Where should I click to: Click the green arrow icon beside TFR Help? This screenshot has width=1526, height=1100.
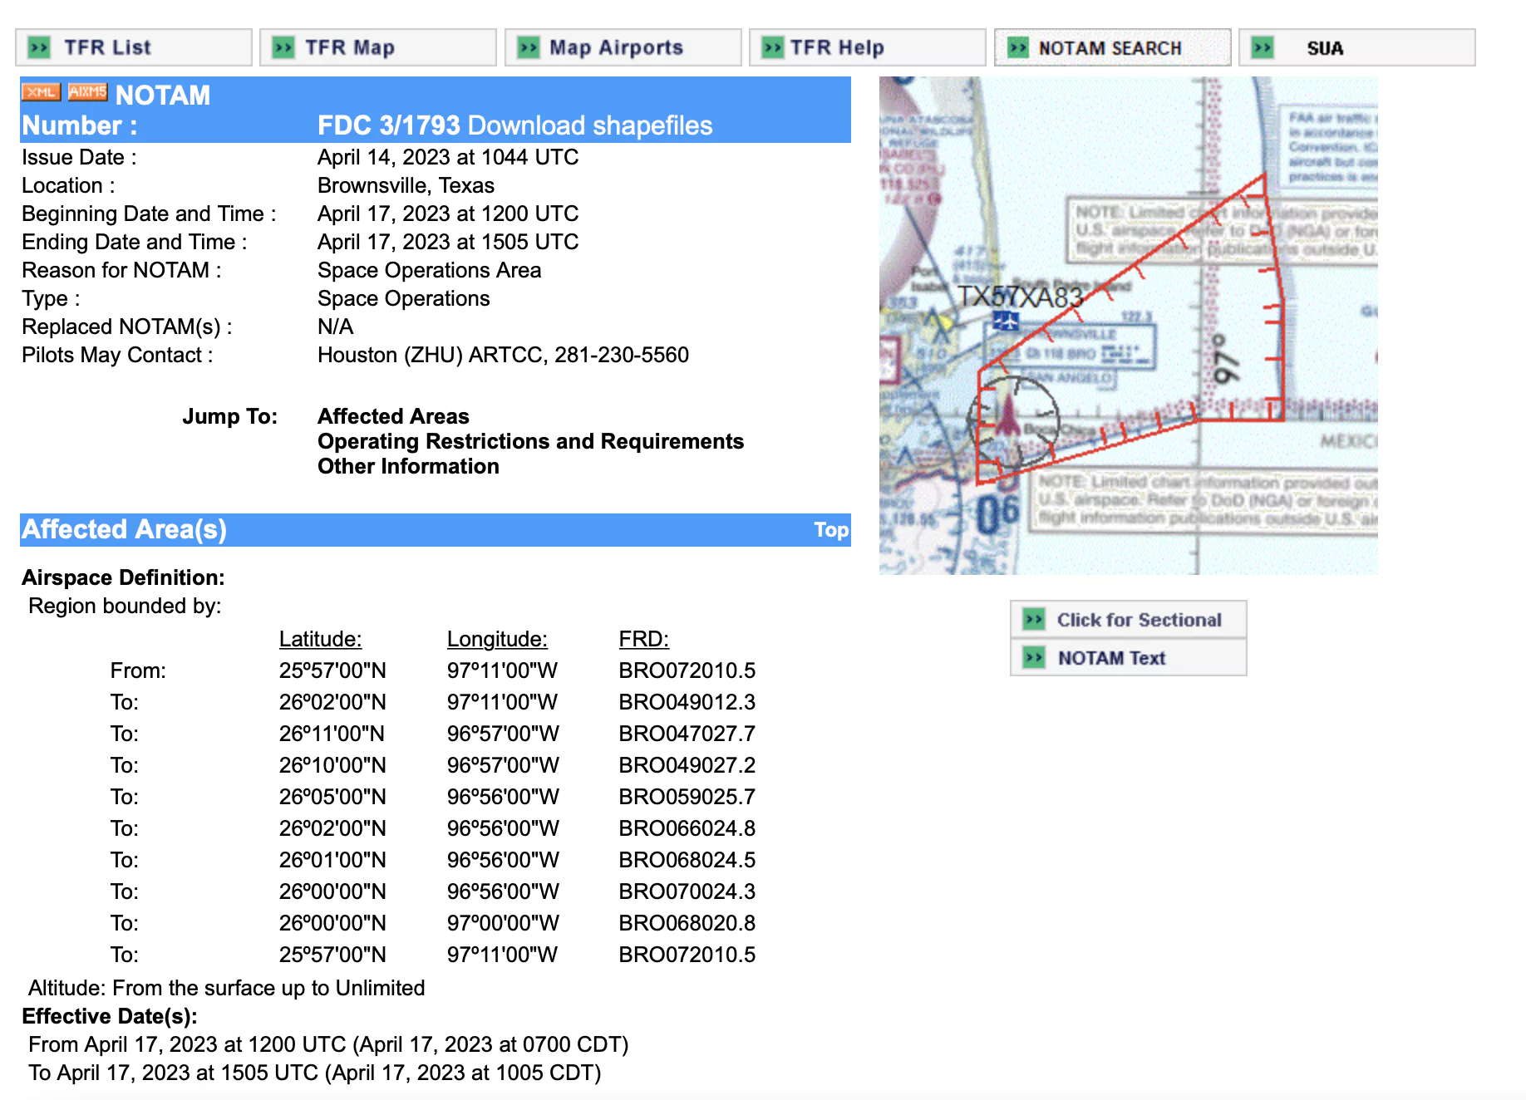(773, 47)
